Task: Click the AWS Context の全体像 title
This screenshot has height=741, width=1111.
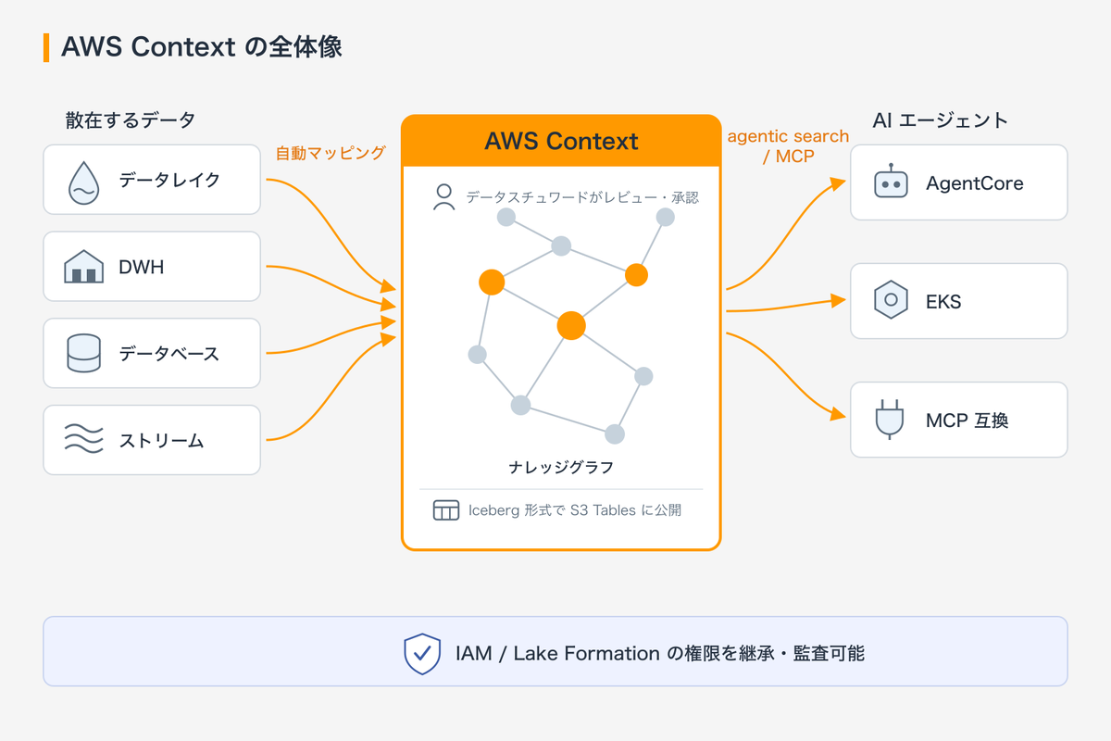Action: click(x=202, y=46)
